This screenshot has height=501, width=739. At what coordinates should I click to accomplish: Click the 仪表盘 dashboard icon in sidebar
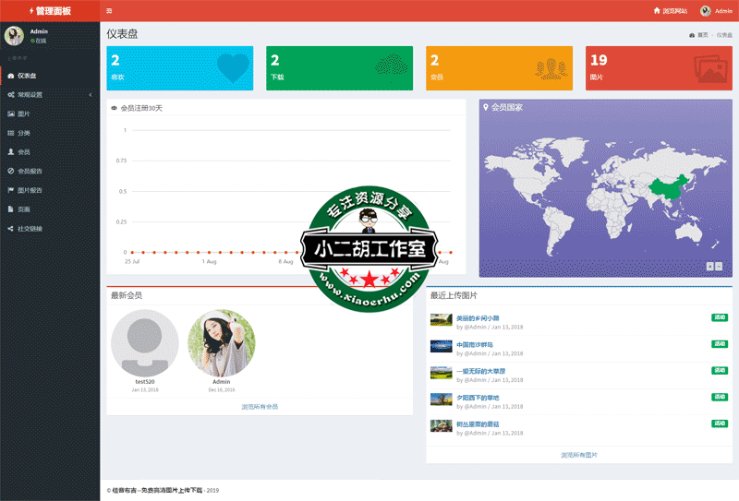click(x=11, y=76)
